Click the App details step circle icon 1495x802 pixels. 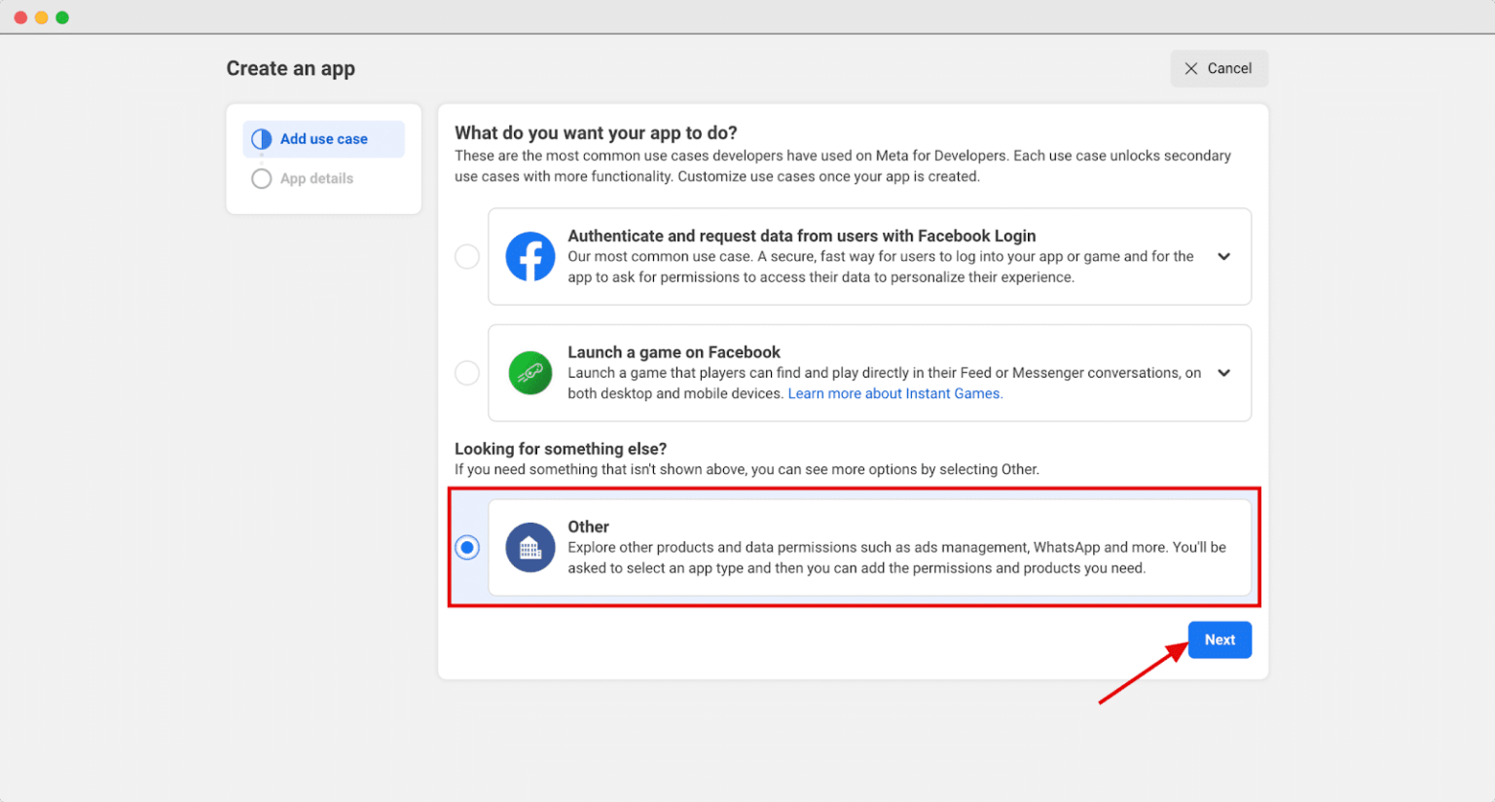[x=260, y=178]
